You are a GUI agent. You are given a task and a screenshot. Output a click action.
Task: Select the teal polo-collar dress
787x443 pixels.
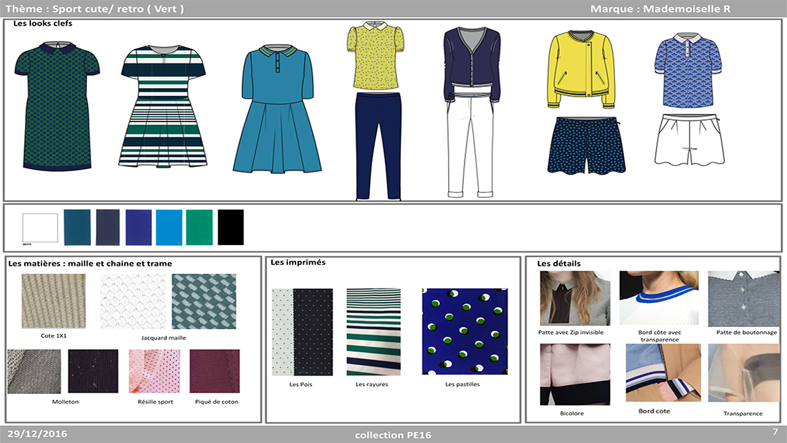(277, 110)
